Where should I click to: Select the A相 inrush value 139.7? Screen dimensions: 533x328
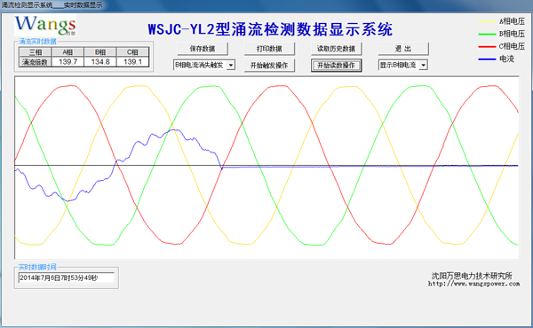(x=68, y=62)
